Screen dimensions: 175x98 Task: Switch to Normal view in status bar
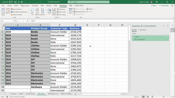pyautogui.click(x=143, y=97)
